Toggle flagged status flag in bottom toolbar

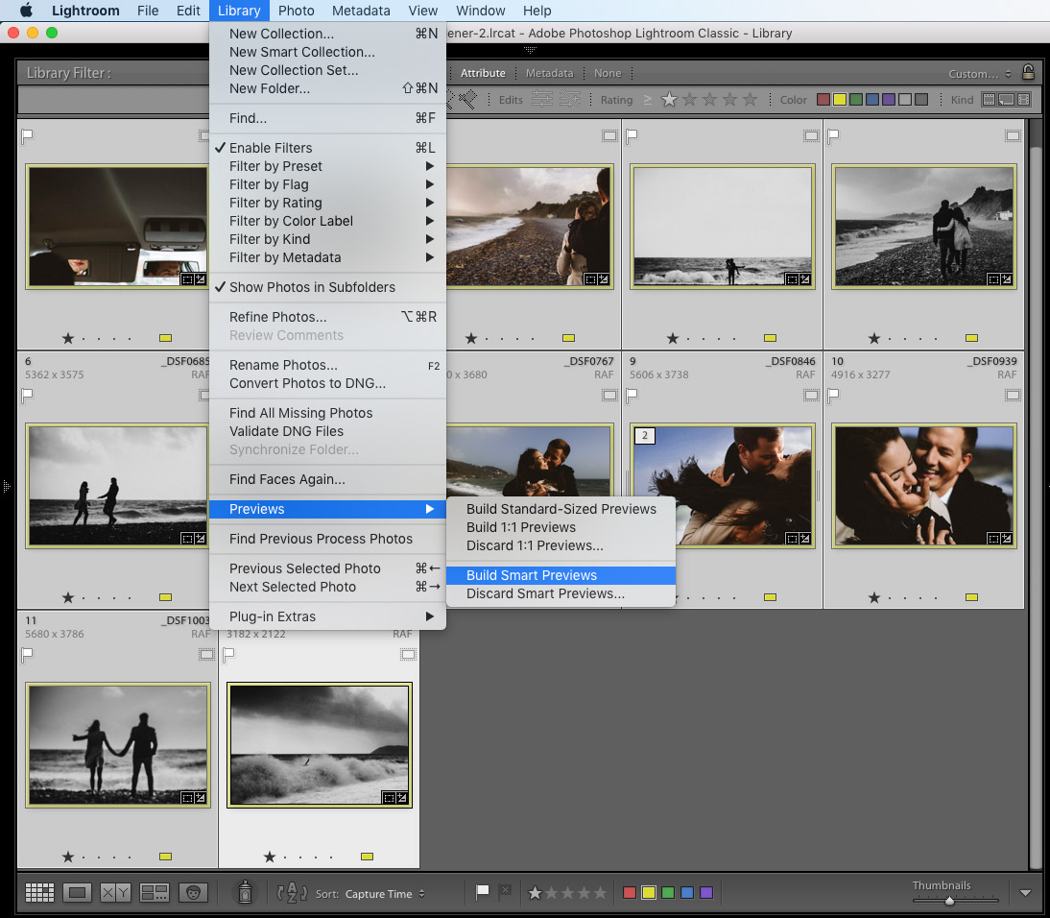(x=483, y=893)
